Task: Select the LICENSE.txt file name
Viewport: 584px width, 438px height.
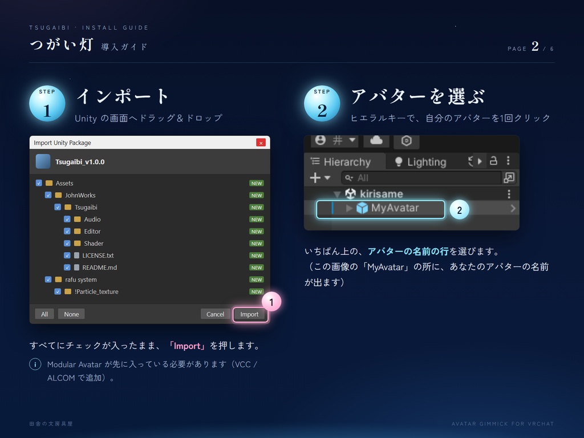Action: click(98, 255)
